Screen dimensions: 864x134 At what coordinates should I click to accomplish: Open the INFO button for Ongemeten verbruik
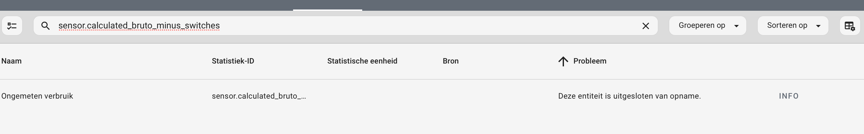tap(789, 96)
